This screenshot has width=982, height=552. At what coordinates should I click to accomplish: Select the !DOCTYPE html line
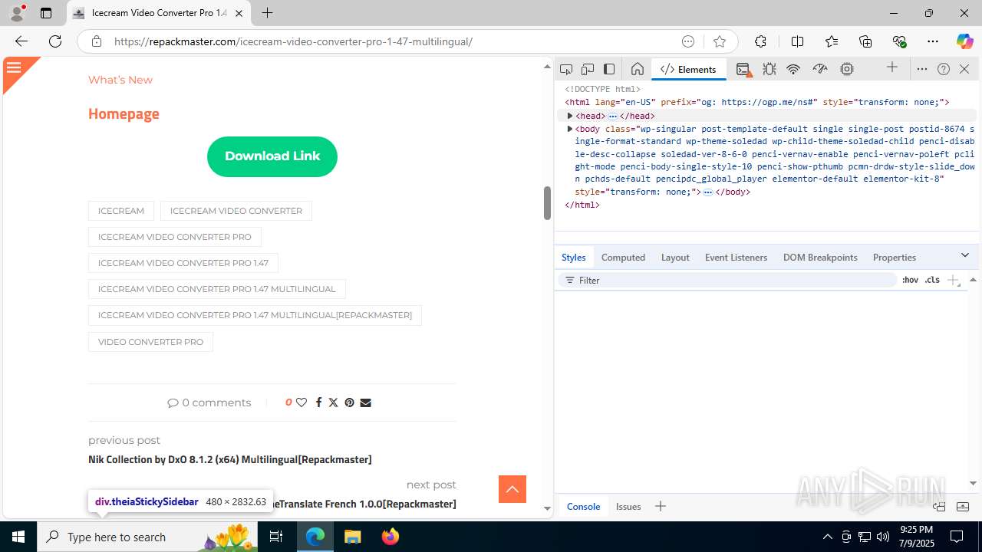pyautogui.click(x=603, y=89)
